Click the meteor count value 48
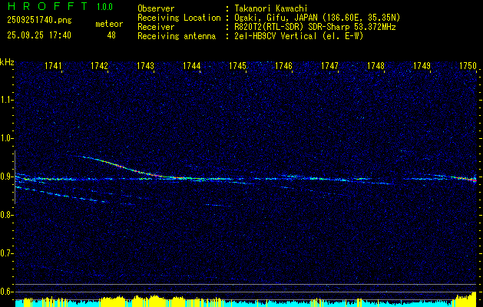The image size is (483, 307). (x=111, y=35)
